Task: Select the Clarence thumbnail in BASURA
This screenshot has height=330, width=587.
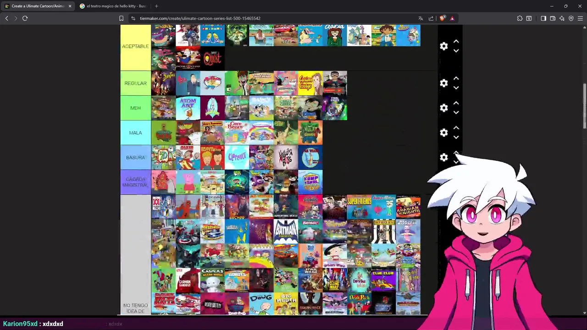Action: 237,158
